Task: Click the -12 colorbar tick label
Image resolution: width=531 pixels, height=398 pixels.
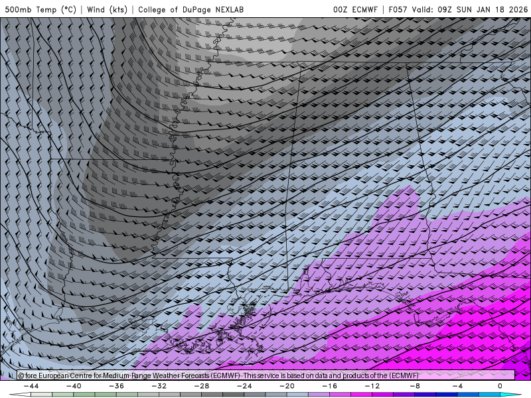Action: pos(372,386)
